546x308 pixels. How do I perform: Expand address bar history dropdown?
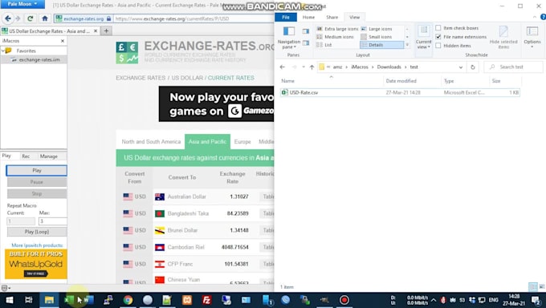[x=461, y=67]
